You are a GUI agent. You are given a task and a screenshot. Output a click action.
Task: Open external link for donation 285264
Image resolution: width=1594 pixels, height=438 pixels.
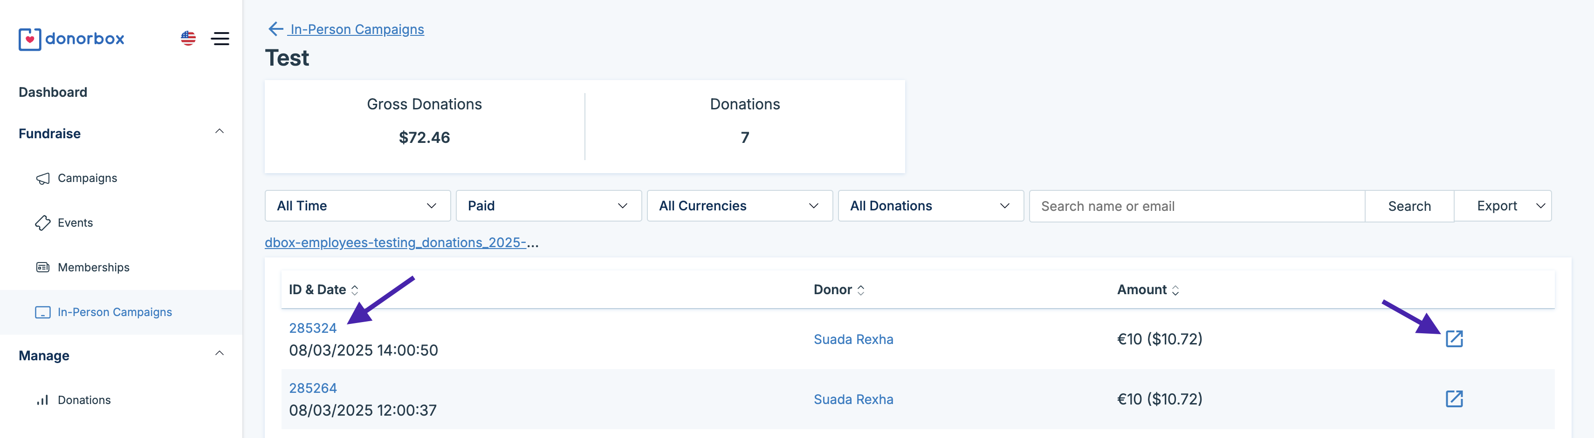click(x=1454, y=399)
